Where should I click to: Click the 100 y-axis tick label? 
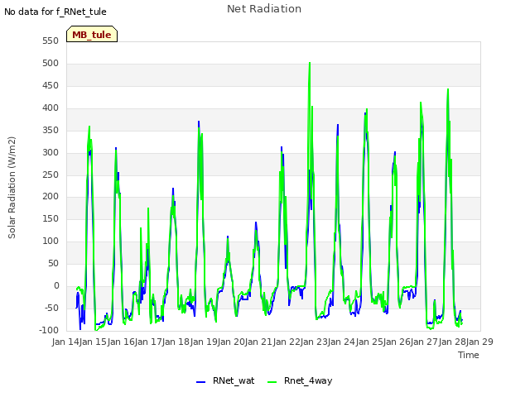pyautogui.click(x=51, y=241)
